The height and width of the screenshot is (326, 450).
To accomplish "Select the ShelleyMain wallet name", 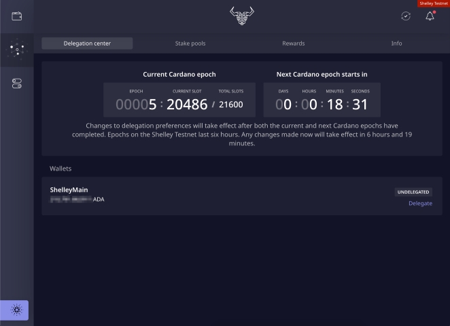I will pos(69,189).
